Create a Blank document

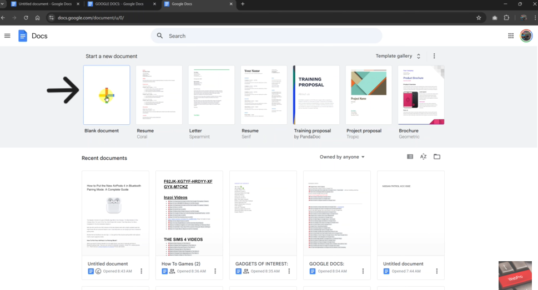(x=107, y=95)
